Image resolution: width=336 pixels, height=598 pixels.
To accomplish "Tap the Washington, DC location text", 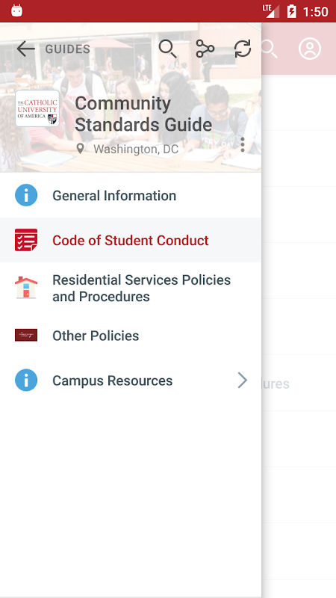I will pyautogui.click(x=136, y=149).
